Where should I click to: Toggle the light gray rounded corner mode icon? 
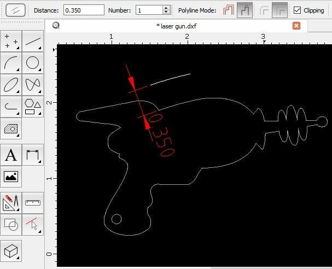(x=264, y=10)
